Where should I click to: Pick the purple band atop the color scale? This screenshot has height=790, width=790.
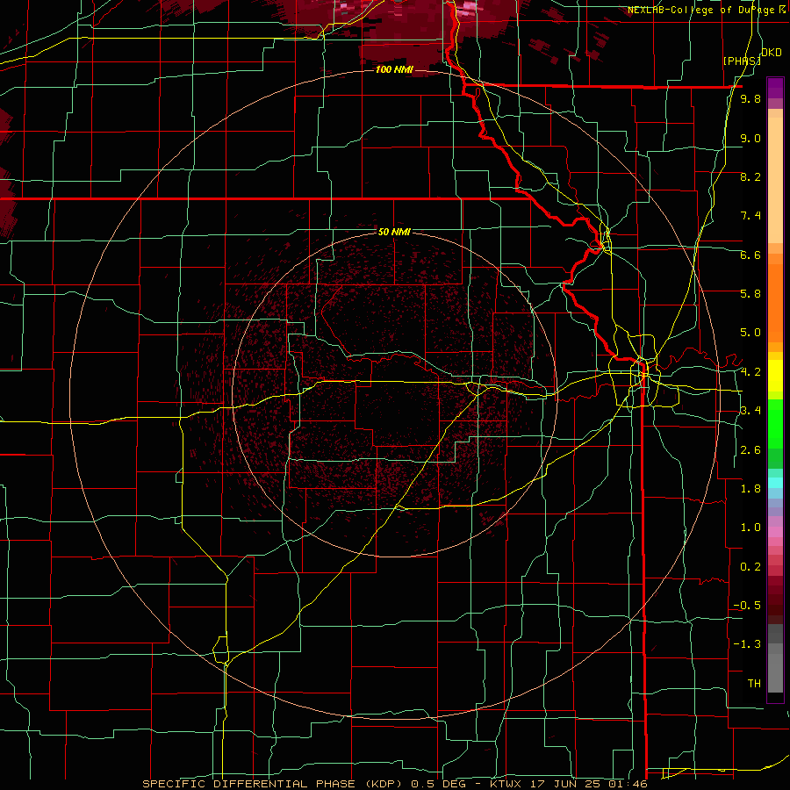pos(775,88)
